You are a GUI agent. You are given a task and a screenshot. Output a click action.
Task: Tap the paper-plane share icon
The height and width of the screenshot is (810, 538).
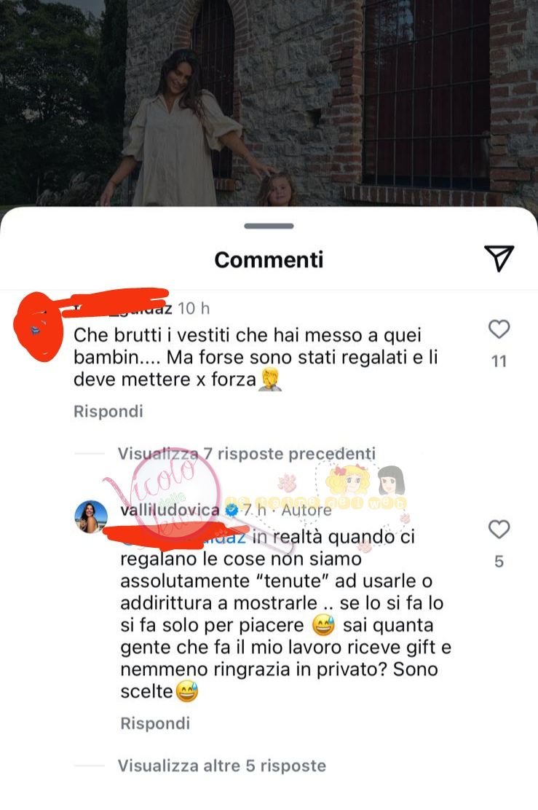pyautogui.click(x=499, y=258)
